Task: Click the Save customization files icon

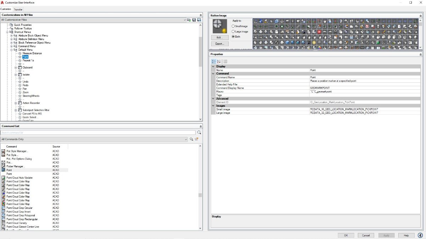Action: (194, 20)
